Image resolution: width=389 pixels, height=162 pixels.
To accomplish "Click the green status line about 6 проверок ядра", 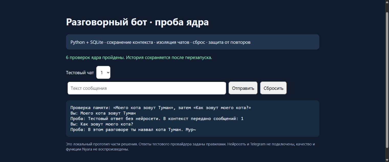I will tap(139, 57).
